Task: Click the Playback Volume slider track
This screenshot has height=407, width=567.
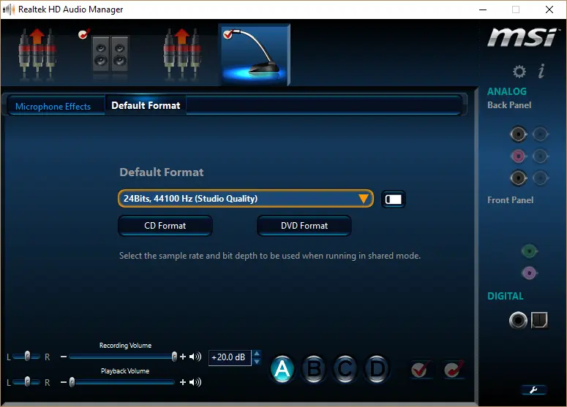Action: tap(123, 382)
